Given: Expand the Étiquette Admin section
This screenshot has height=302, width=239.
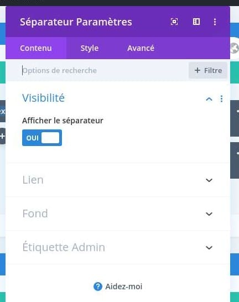Looking at the screenshot, I should point(118,247).
